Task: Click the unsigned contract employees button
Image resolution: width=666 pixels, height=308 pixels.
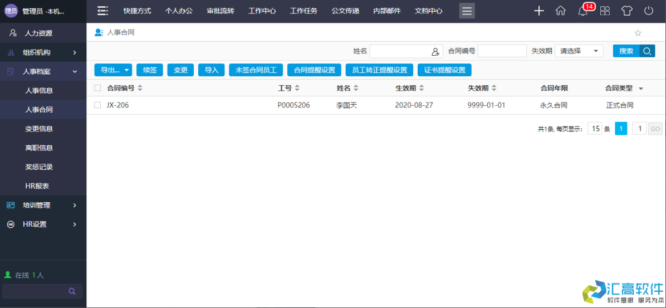Action: point(256,70)
